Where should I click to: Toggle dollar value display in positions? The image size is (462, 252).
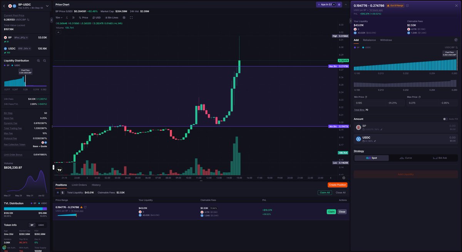point(62,192)
